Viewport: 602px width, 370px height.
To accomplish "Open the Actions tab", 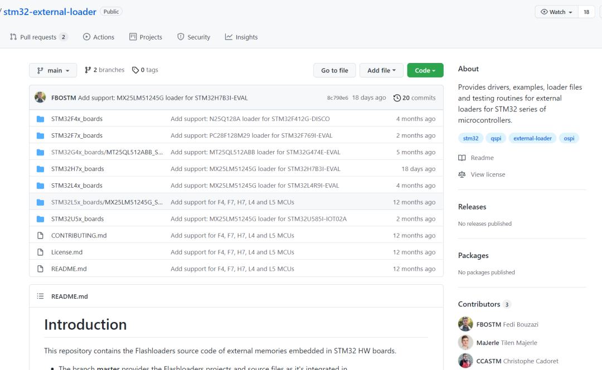I will [x=99, y=37].
